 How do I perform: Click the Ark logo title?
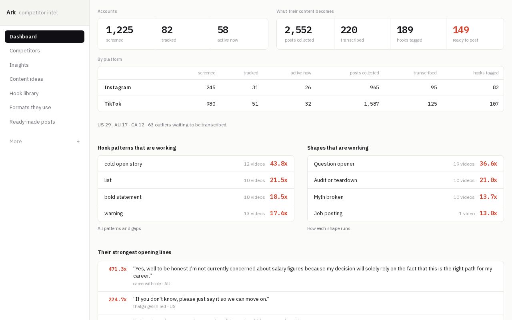[x=11, y=12]
